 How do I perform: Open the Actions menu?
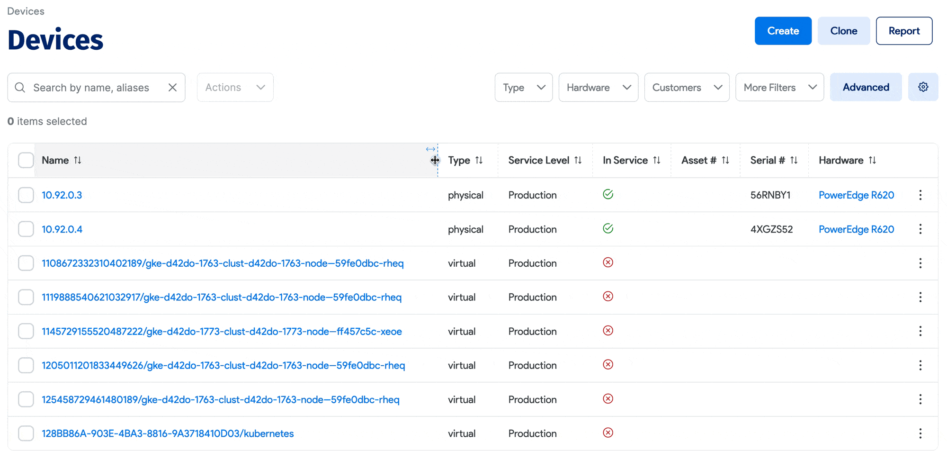235,88
